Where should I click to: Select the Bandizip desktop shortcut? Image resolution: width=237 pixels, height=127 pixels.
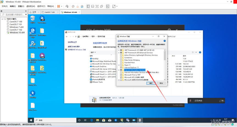coord(33,94)
